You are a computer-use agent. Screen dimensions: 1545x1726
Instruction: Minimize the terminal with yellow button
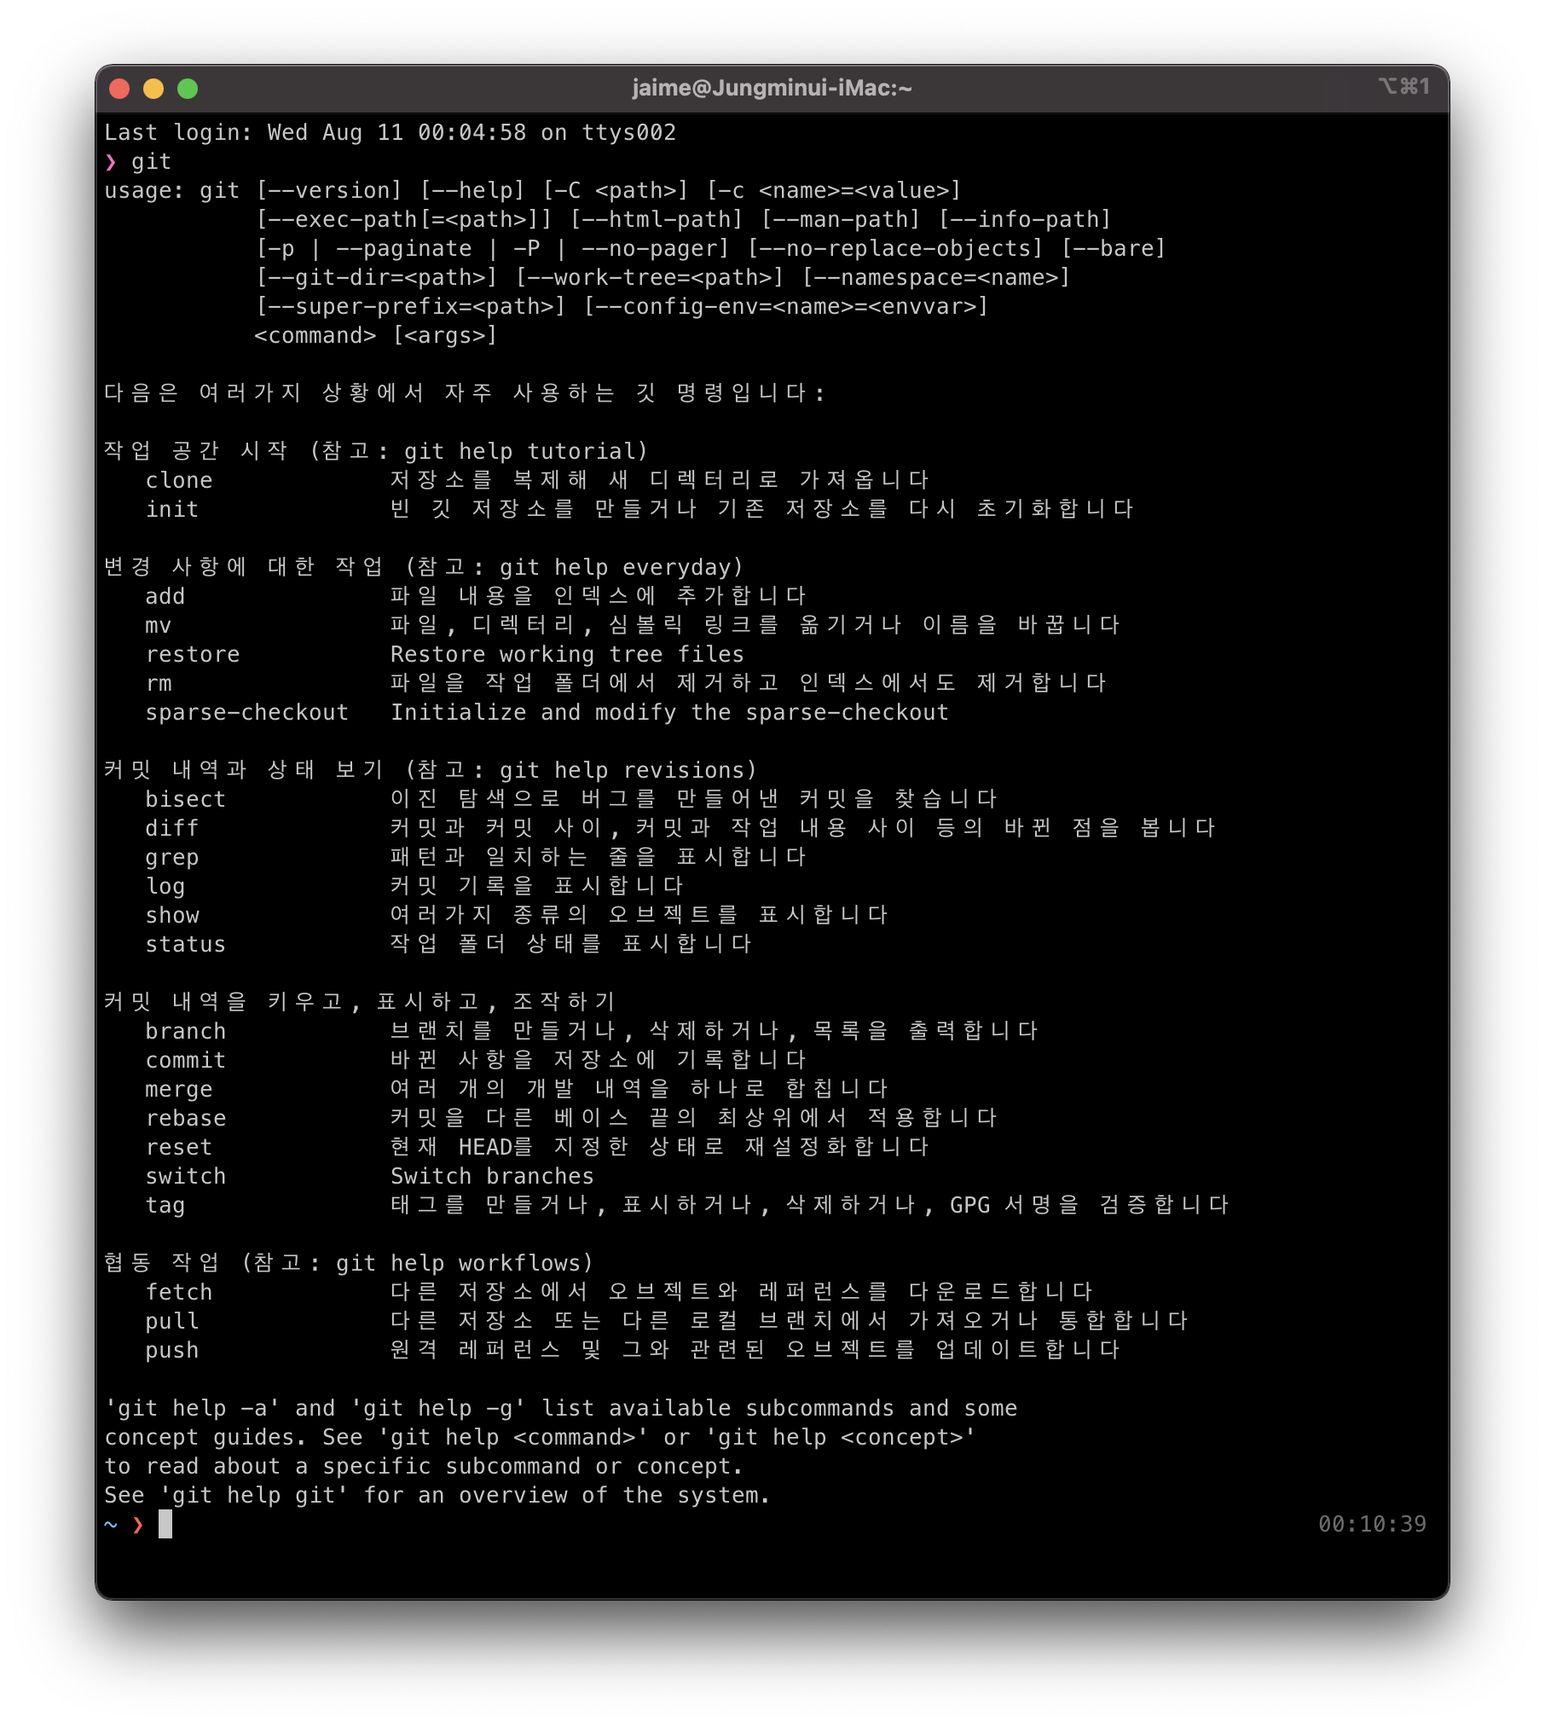pyautogui.click(x=153, y=89)
